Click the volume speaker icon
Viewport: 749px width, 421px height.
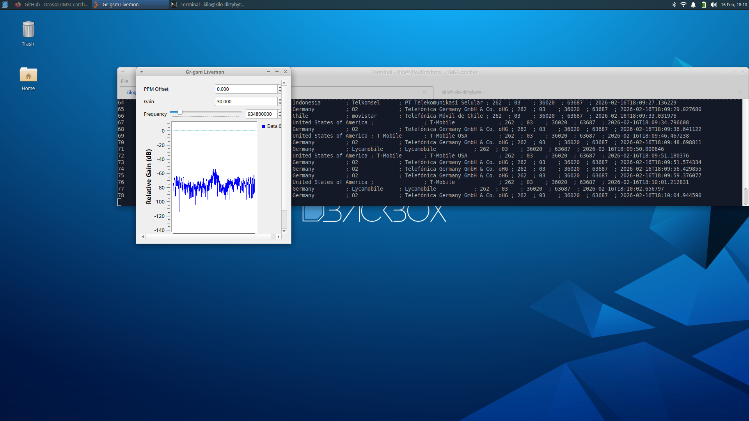click(714, 5)
